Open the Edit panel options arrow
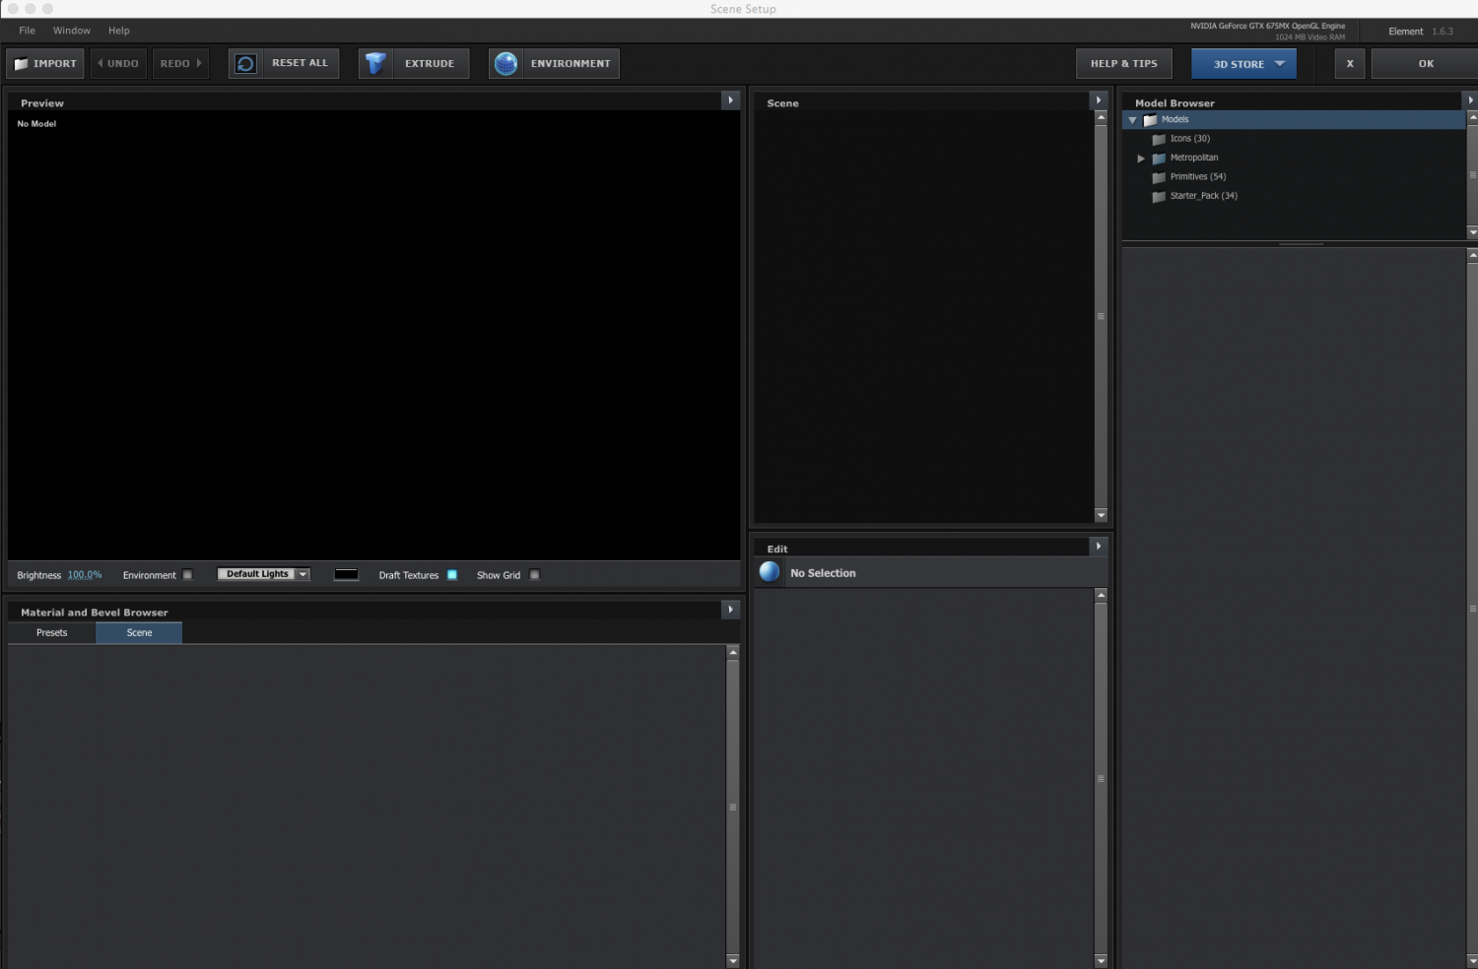This screenshot has height=969, width=1478. tap(1099, 546)
